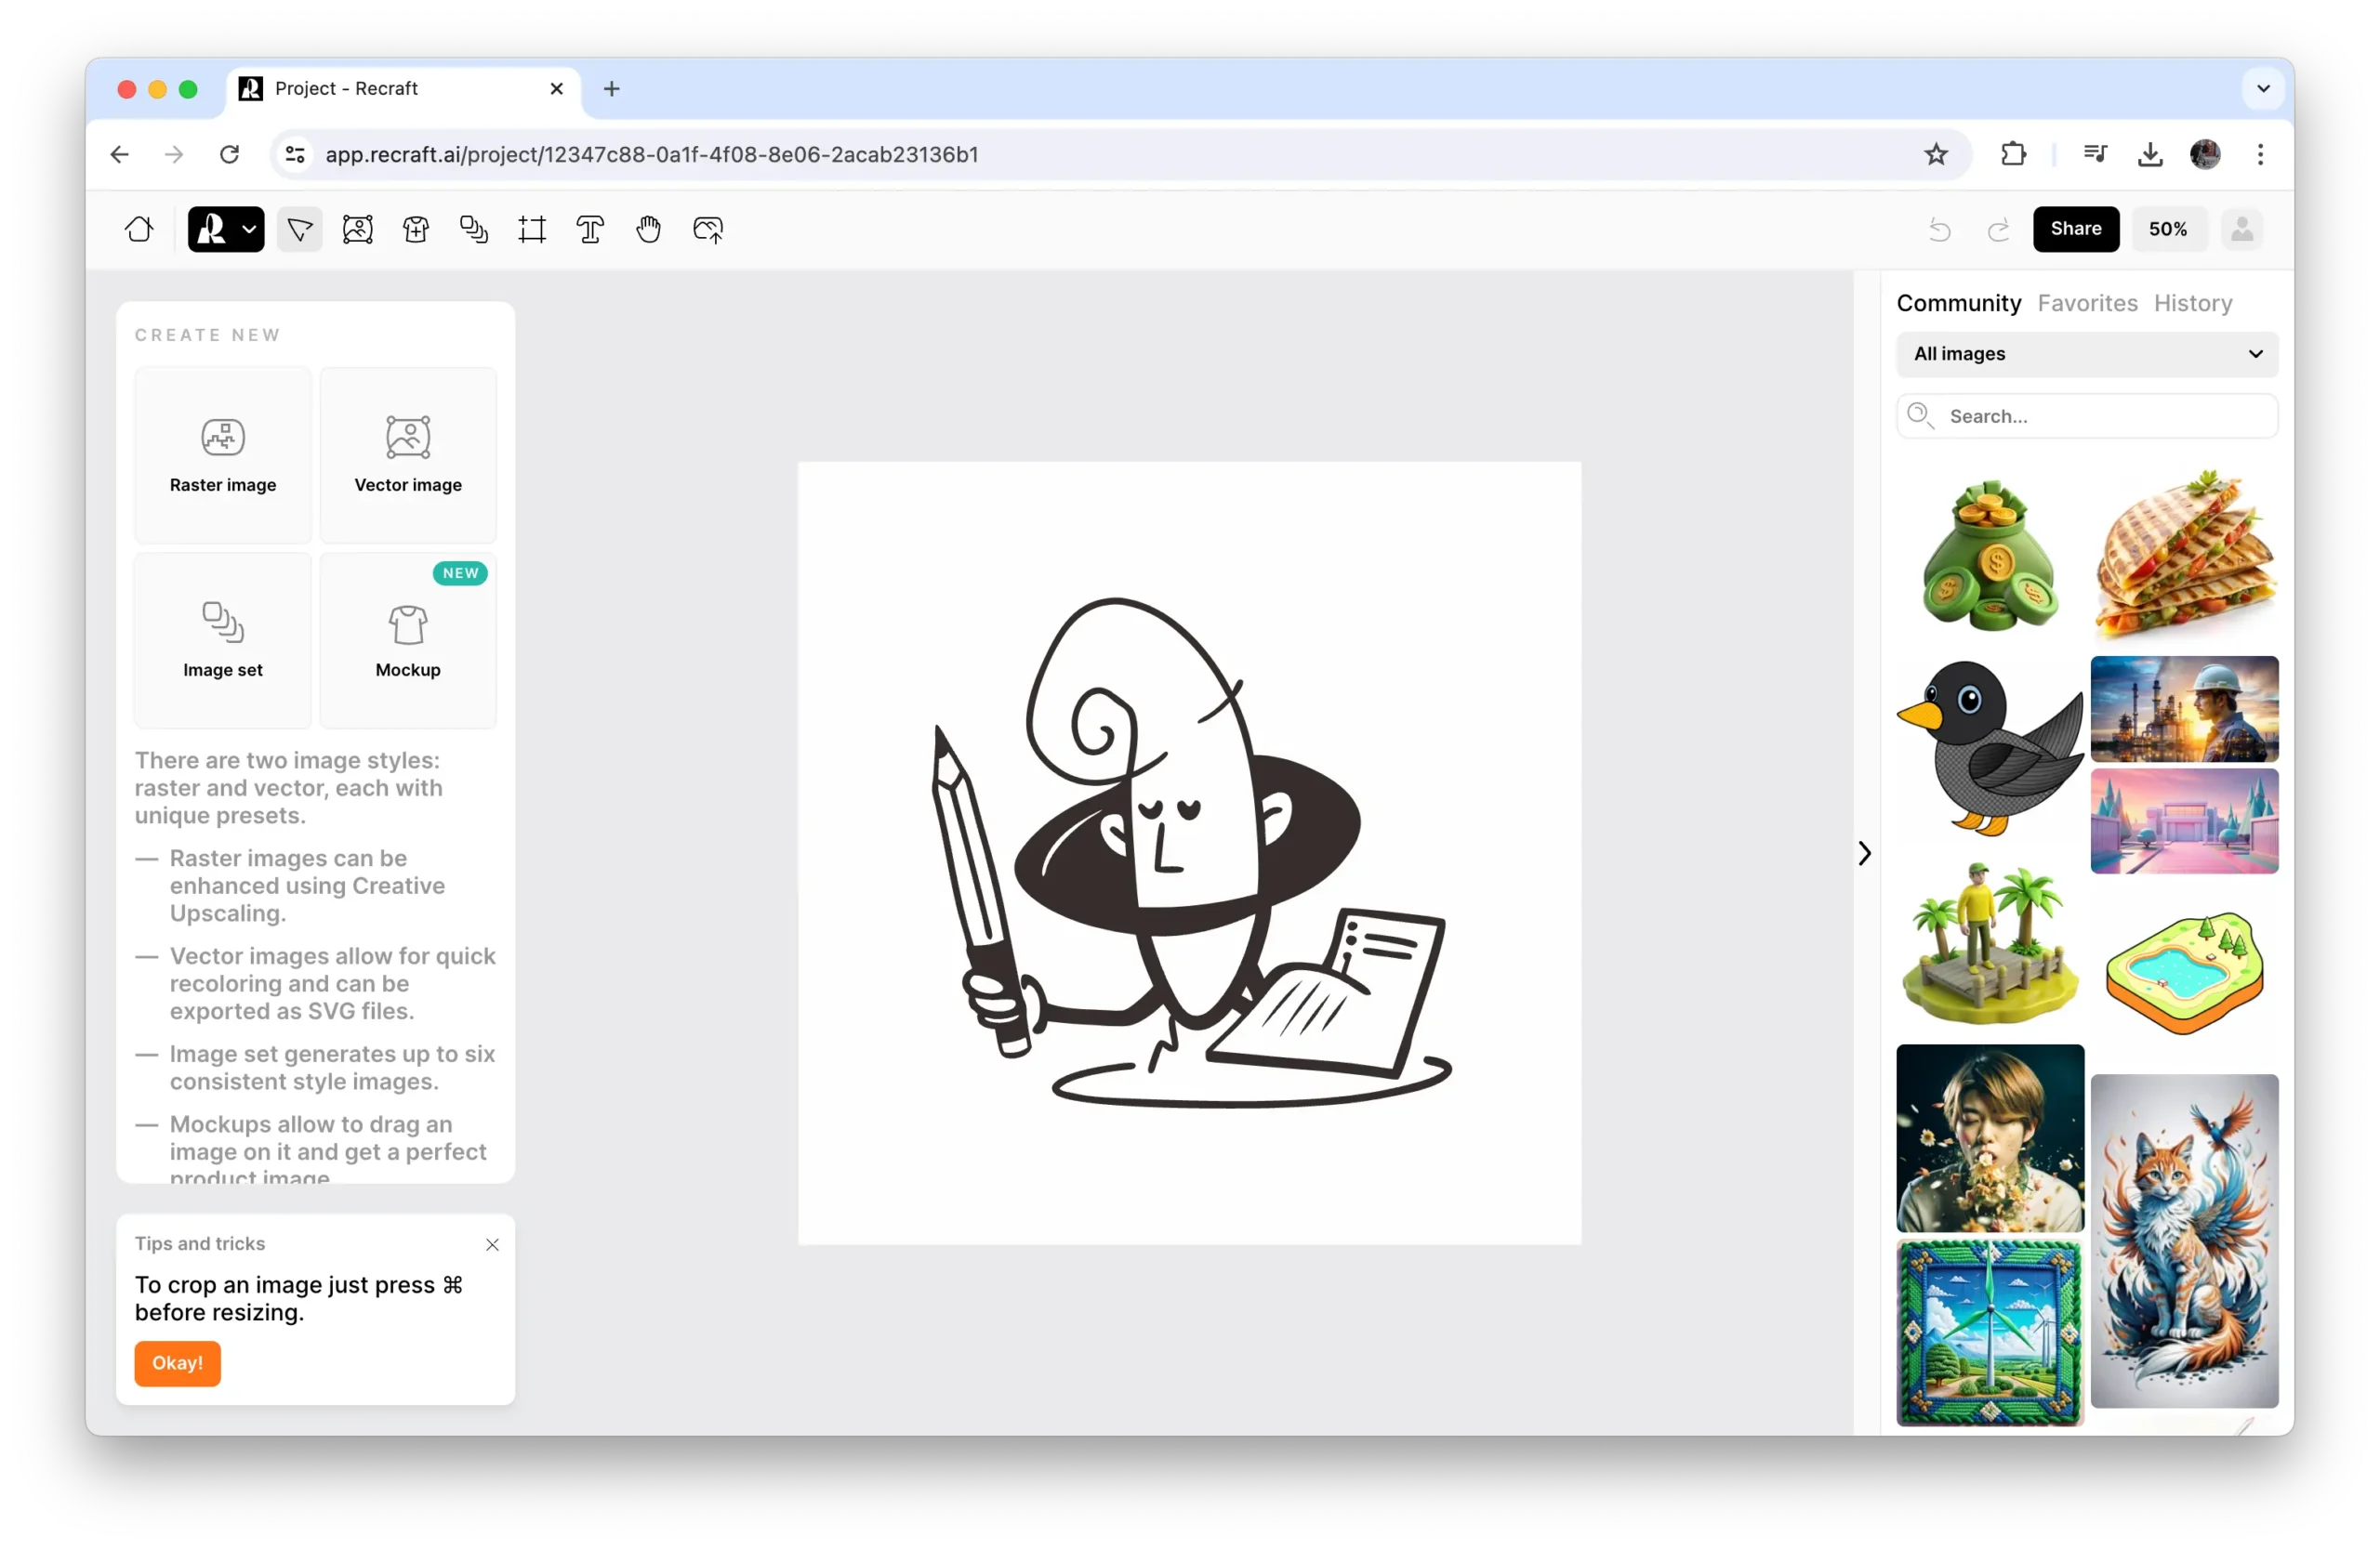2380x1549 pixels.
Task: Click the redo arrow
Action: (x=1998, y=230)
